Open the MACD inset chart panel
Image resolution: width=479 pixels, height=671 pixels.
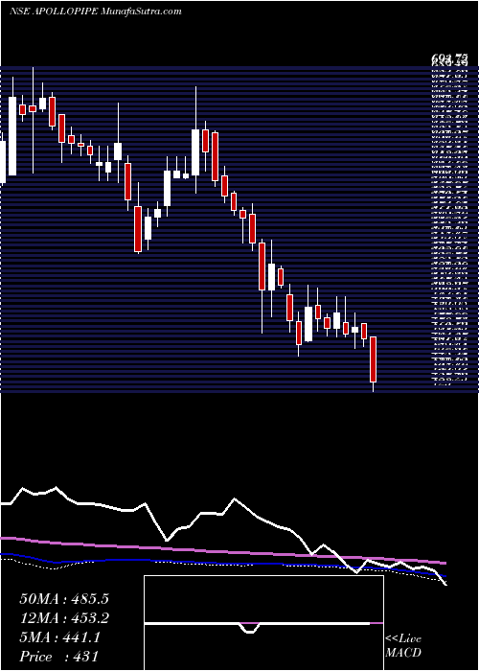[x=263, y=623]
